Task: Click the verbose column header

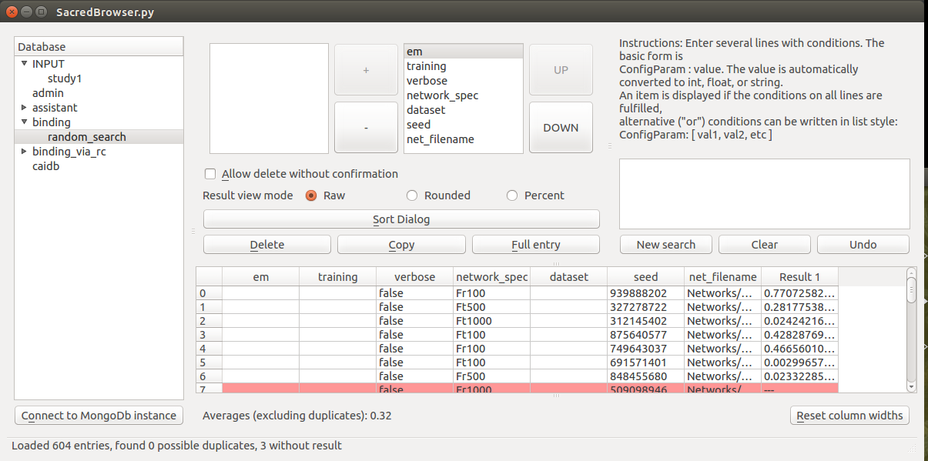Action: [415, 277]
